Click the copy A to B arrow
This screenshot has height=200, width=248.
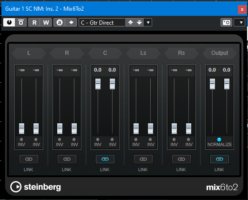[x=71, y=22]
